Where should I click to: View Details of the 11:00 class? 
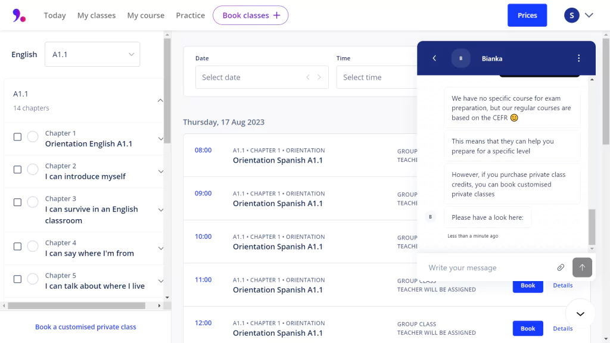tap(562, 285)
